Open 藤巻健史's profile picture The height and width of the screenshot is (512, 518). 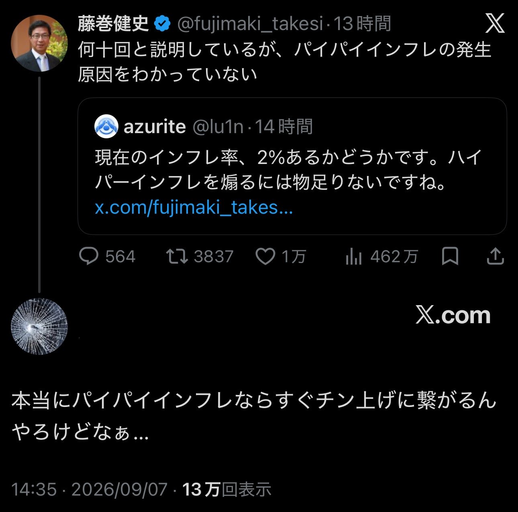(x=39, y=43)
